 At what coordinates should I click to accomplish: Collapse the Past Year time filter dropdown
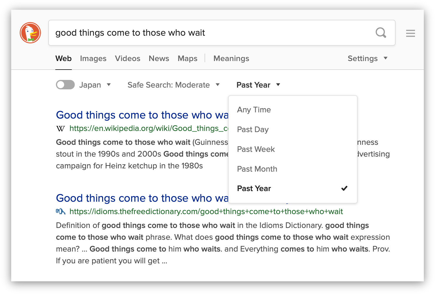pyautogui.click(x=258, y=85)
